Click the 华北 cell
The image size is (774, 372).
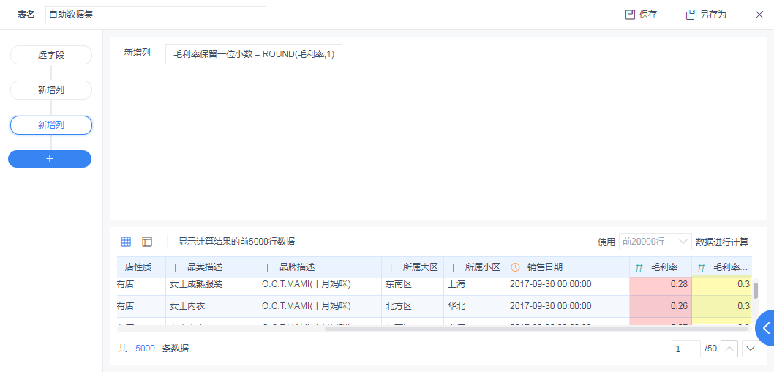point(475,306)
